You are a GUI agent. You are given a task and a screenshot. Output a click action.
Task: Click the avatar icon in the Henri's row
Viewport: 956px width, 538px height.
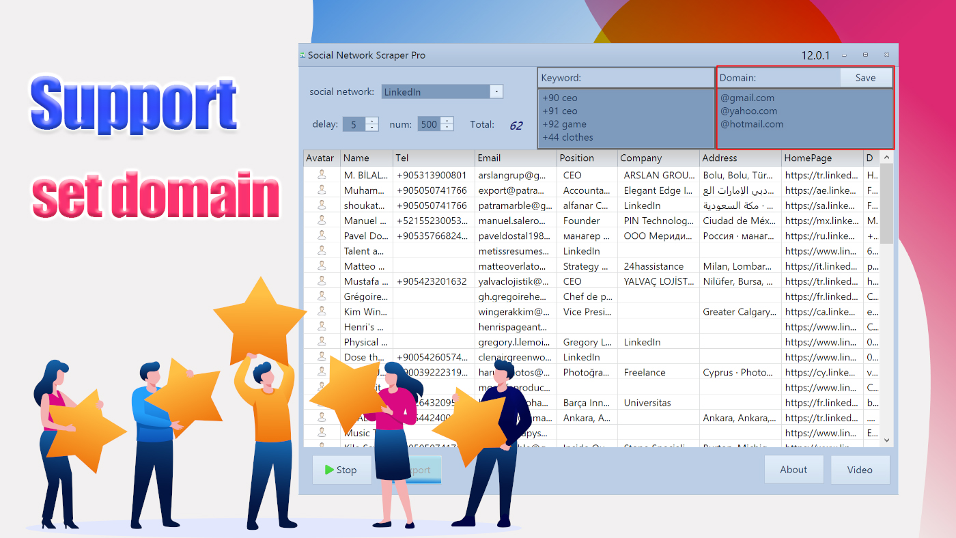[322, 326]
